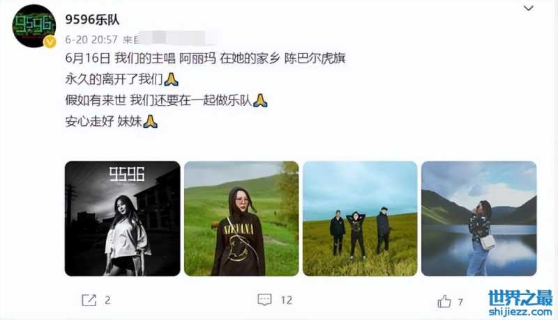Click the 6-20 20:57 post timestamp

click(x=91, y=40)
